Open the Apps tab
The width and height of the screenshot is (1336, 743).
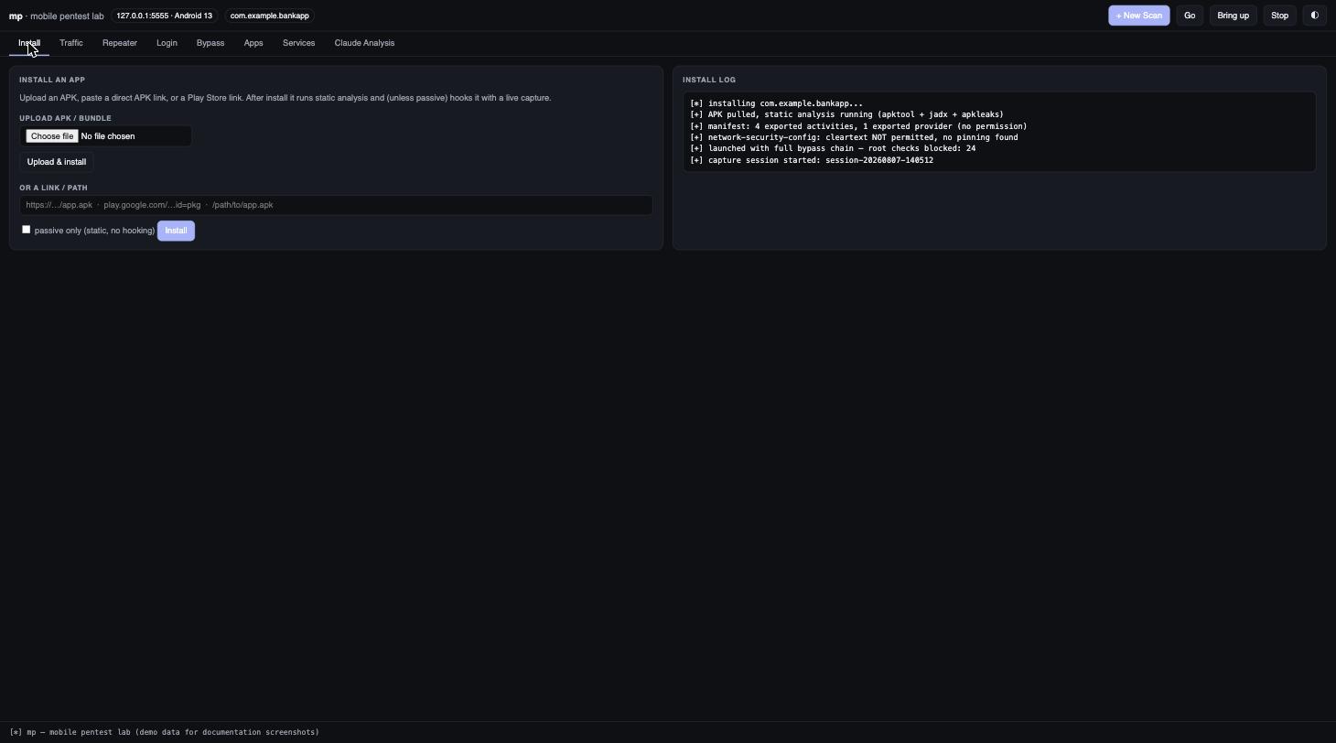click(x=253, y=43)
